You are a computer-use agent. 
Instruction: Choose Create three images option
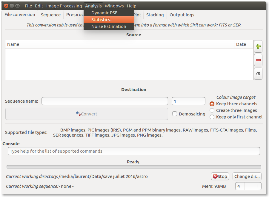pos(212,110)
